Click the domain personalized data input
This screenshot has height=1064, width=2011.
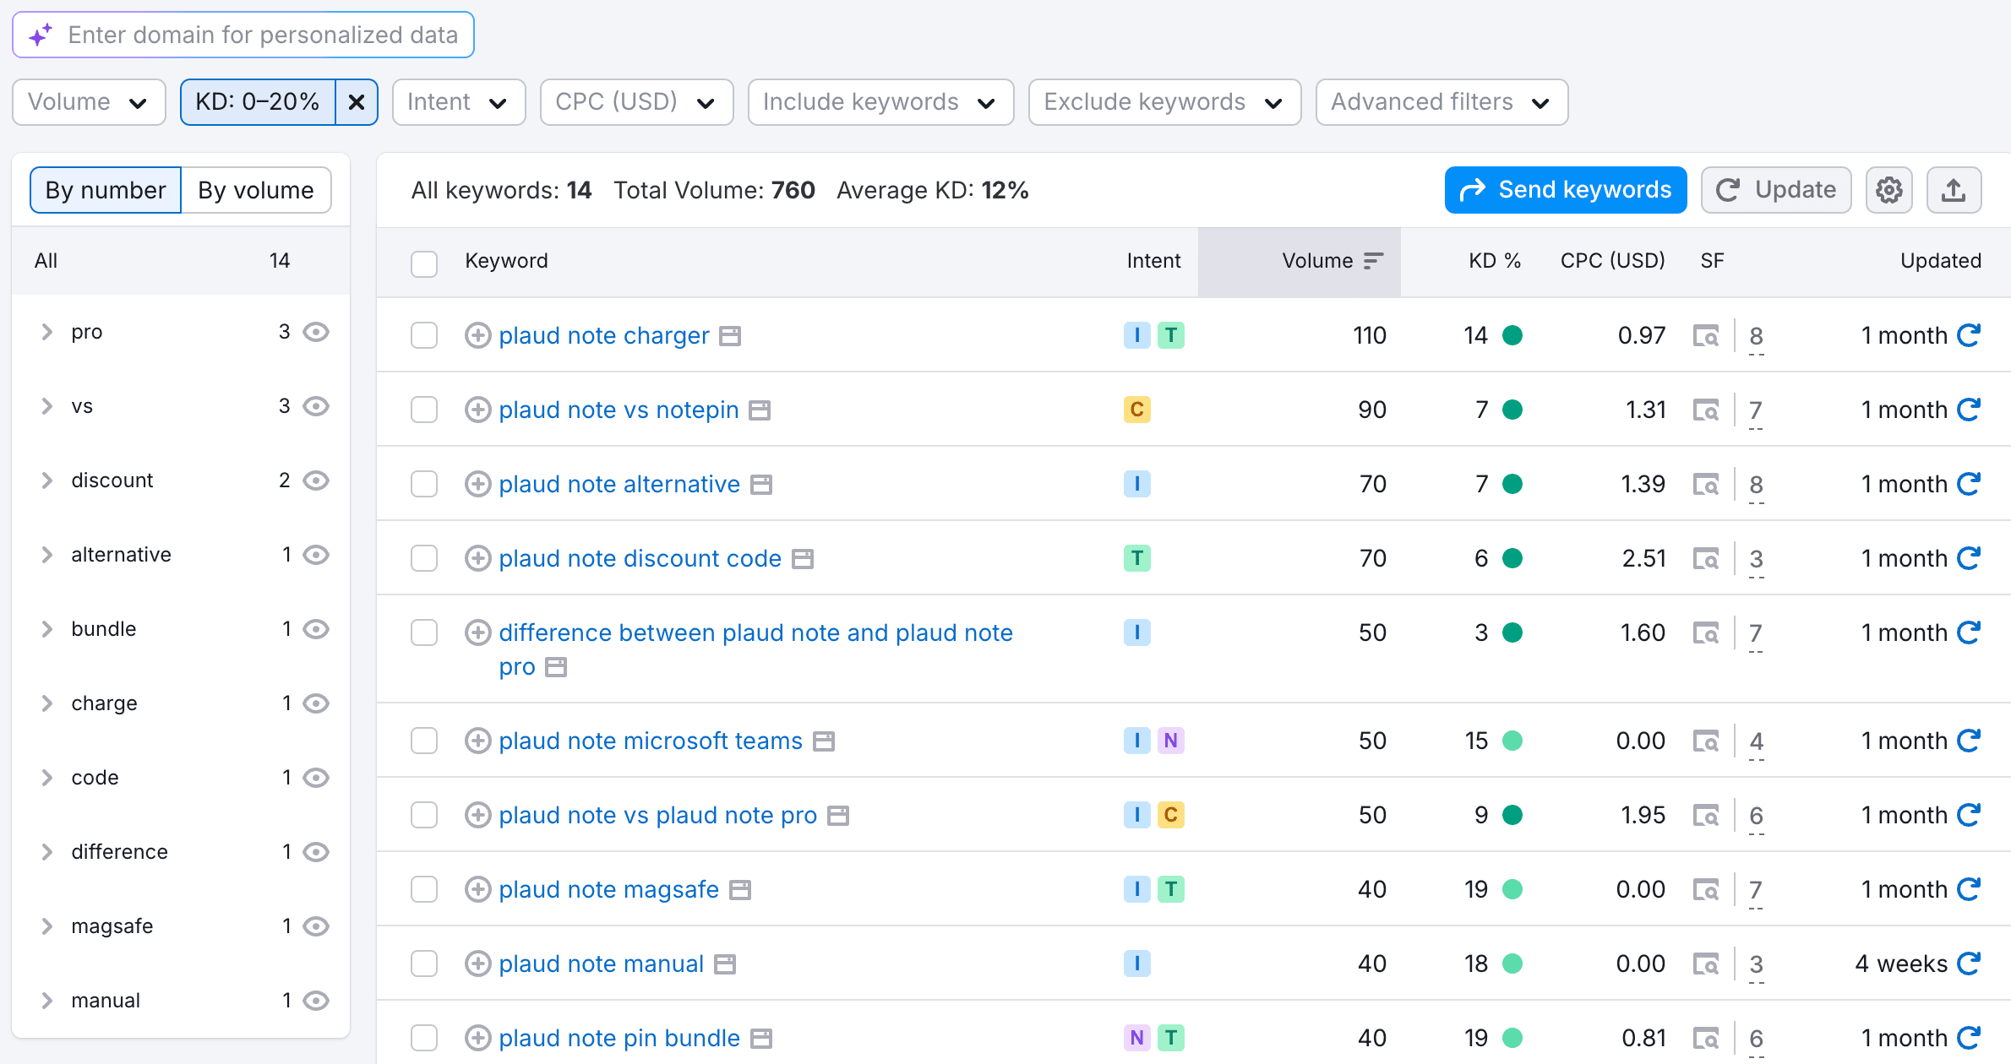click(x=243, y=35)
